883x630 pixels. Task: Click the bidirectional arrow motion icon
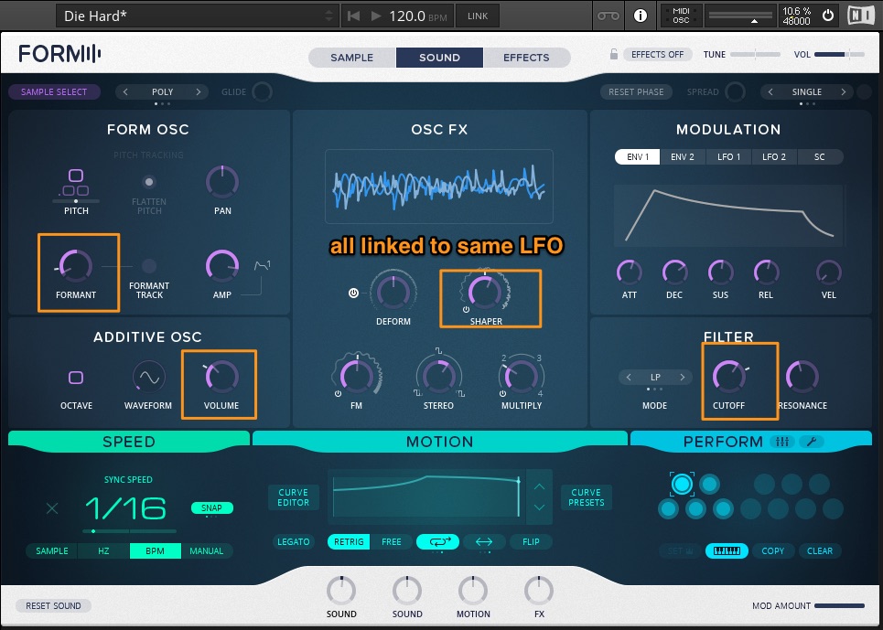coord(484,541)
